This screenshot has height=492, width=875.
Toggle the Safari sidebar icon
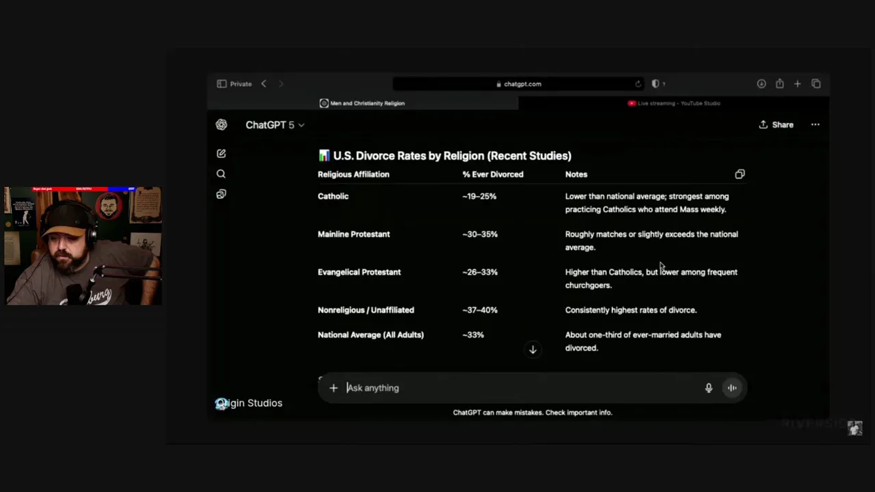(221, 84)
